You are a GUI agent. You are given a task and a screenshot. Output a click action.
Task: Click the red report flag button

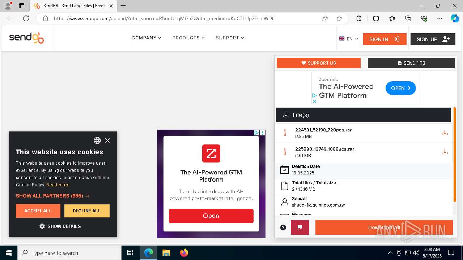(300, 227)
